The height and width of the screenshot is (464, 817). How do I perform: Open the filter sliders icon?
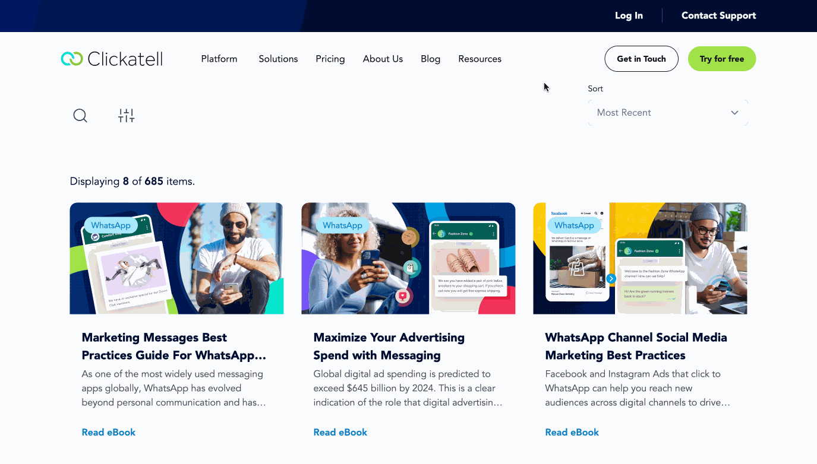tap(127, 116)
